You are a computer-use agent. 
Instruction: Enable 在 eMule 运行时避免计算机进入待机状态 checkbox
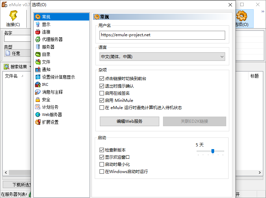[x=102, y=107]
